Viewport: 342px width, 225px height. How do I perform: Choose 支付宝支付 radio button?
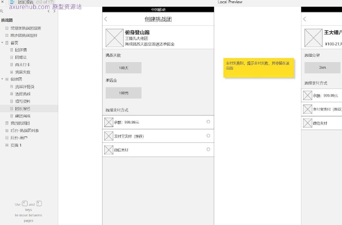click(208, 136)
